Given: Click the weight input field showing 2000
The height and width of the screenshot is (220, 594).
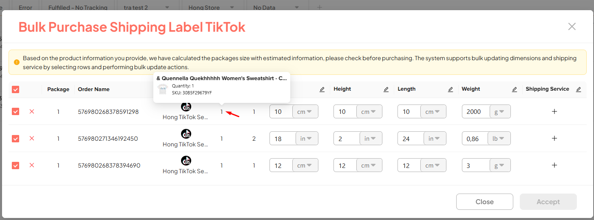Looking at the screenshot, I should coord(475,112).
